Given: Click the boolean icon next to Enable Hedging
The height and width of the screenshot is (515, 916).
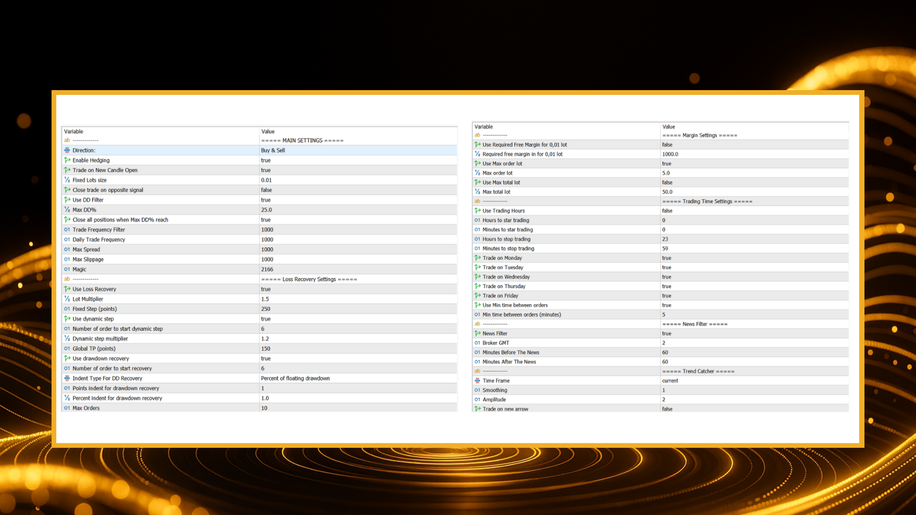Looking at the screenshot, I should (x=67, y=160).
